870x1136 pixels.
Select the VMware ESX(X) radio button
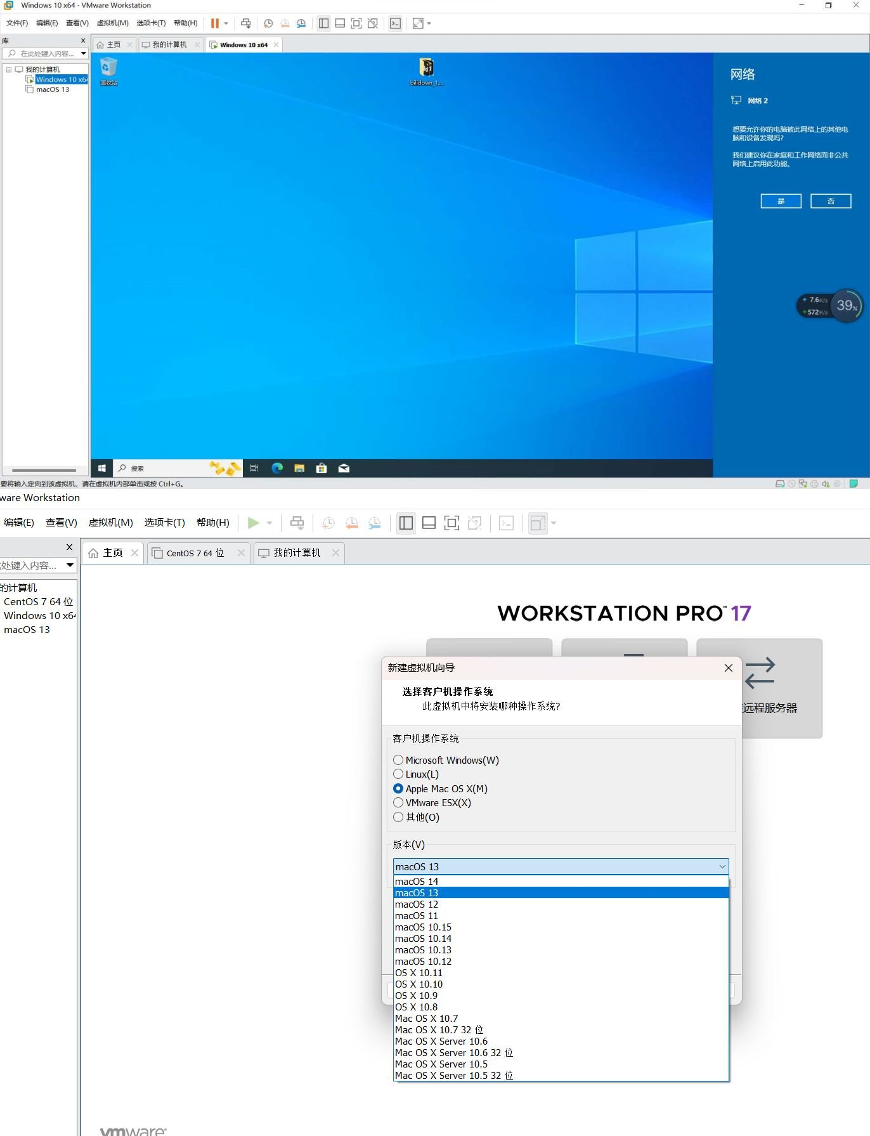(x=398, y=802)
